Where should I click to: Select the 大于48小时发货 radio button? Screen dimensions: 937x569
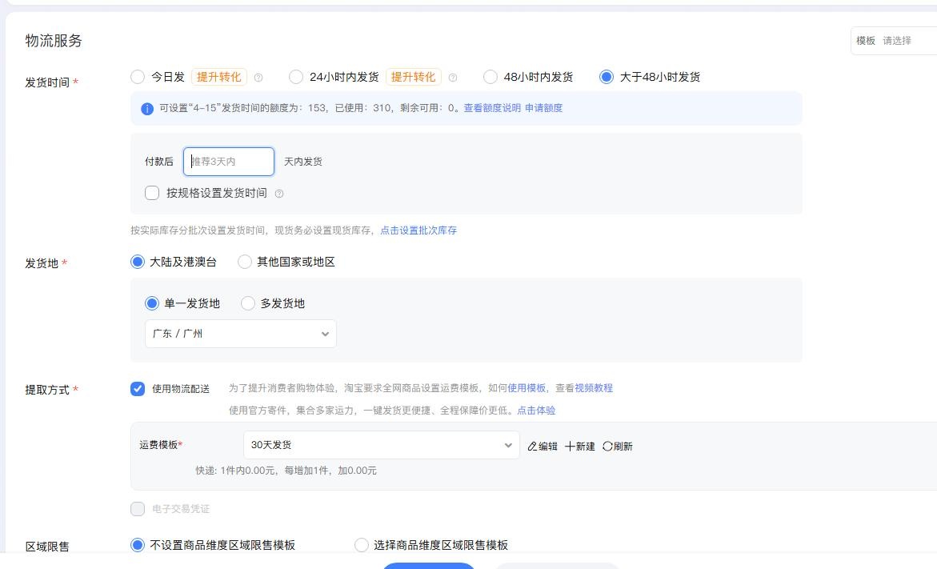607,77
